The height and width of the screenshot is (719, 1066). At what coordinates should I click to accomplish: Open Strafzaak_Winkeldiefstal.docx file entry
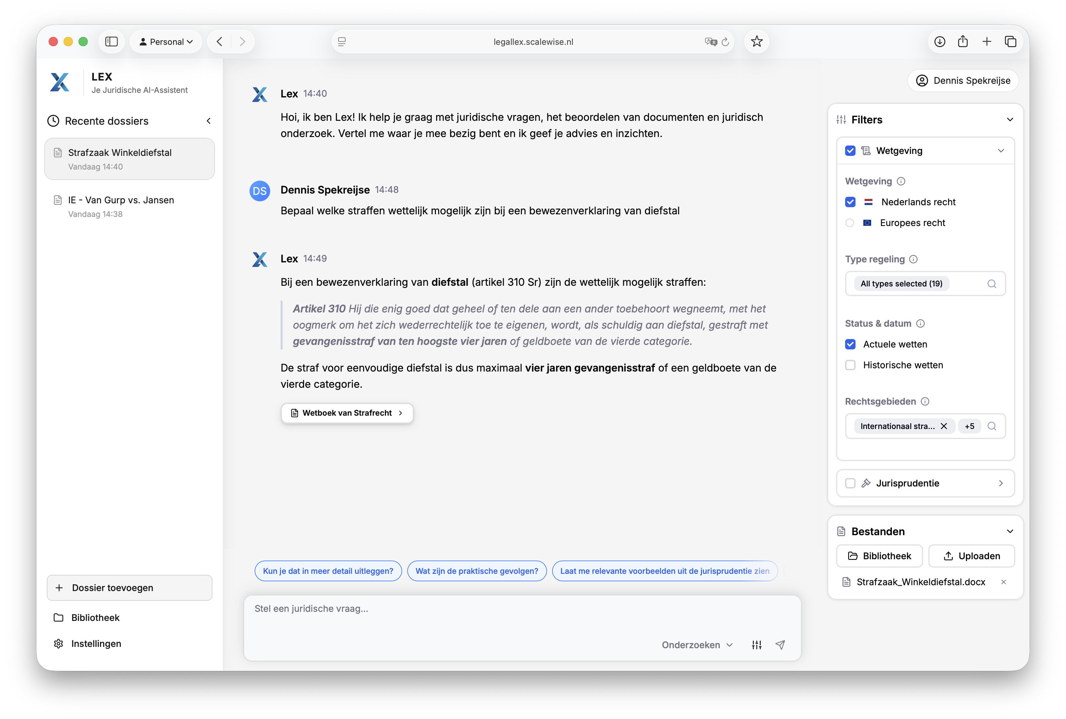tap(921, 582)
